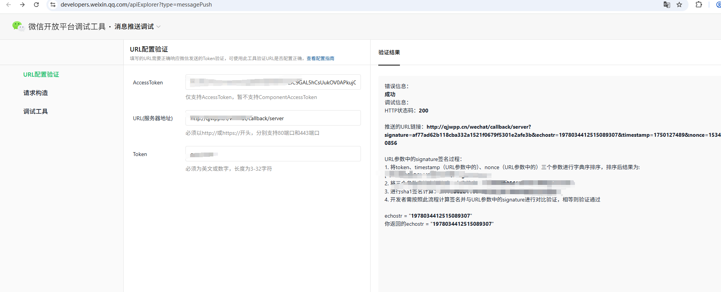
Task: Click the AccessToken input field
Action: pyautogui.click(x=273, y=82)
